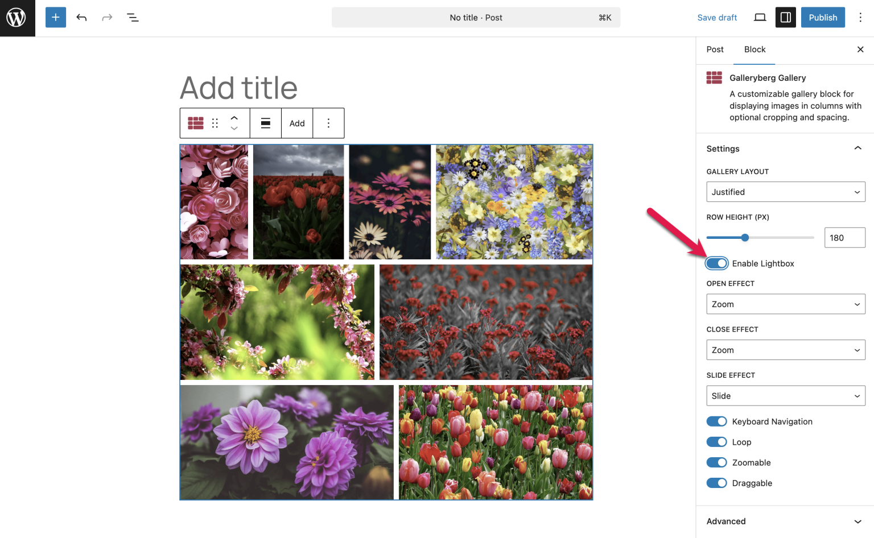
Task: Expand the Advanced section
Action: coord(785,521)
